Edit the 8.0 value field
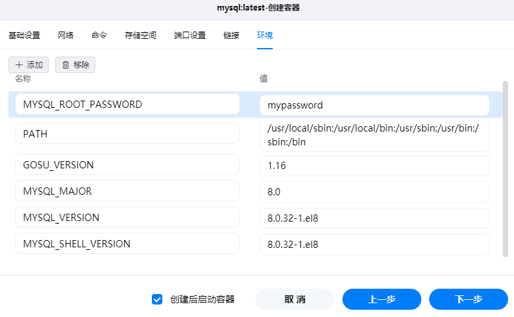 coord(375,192)
